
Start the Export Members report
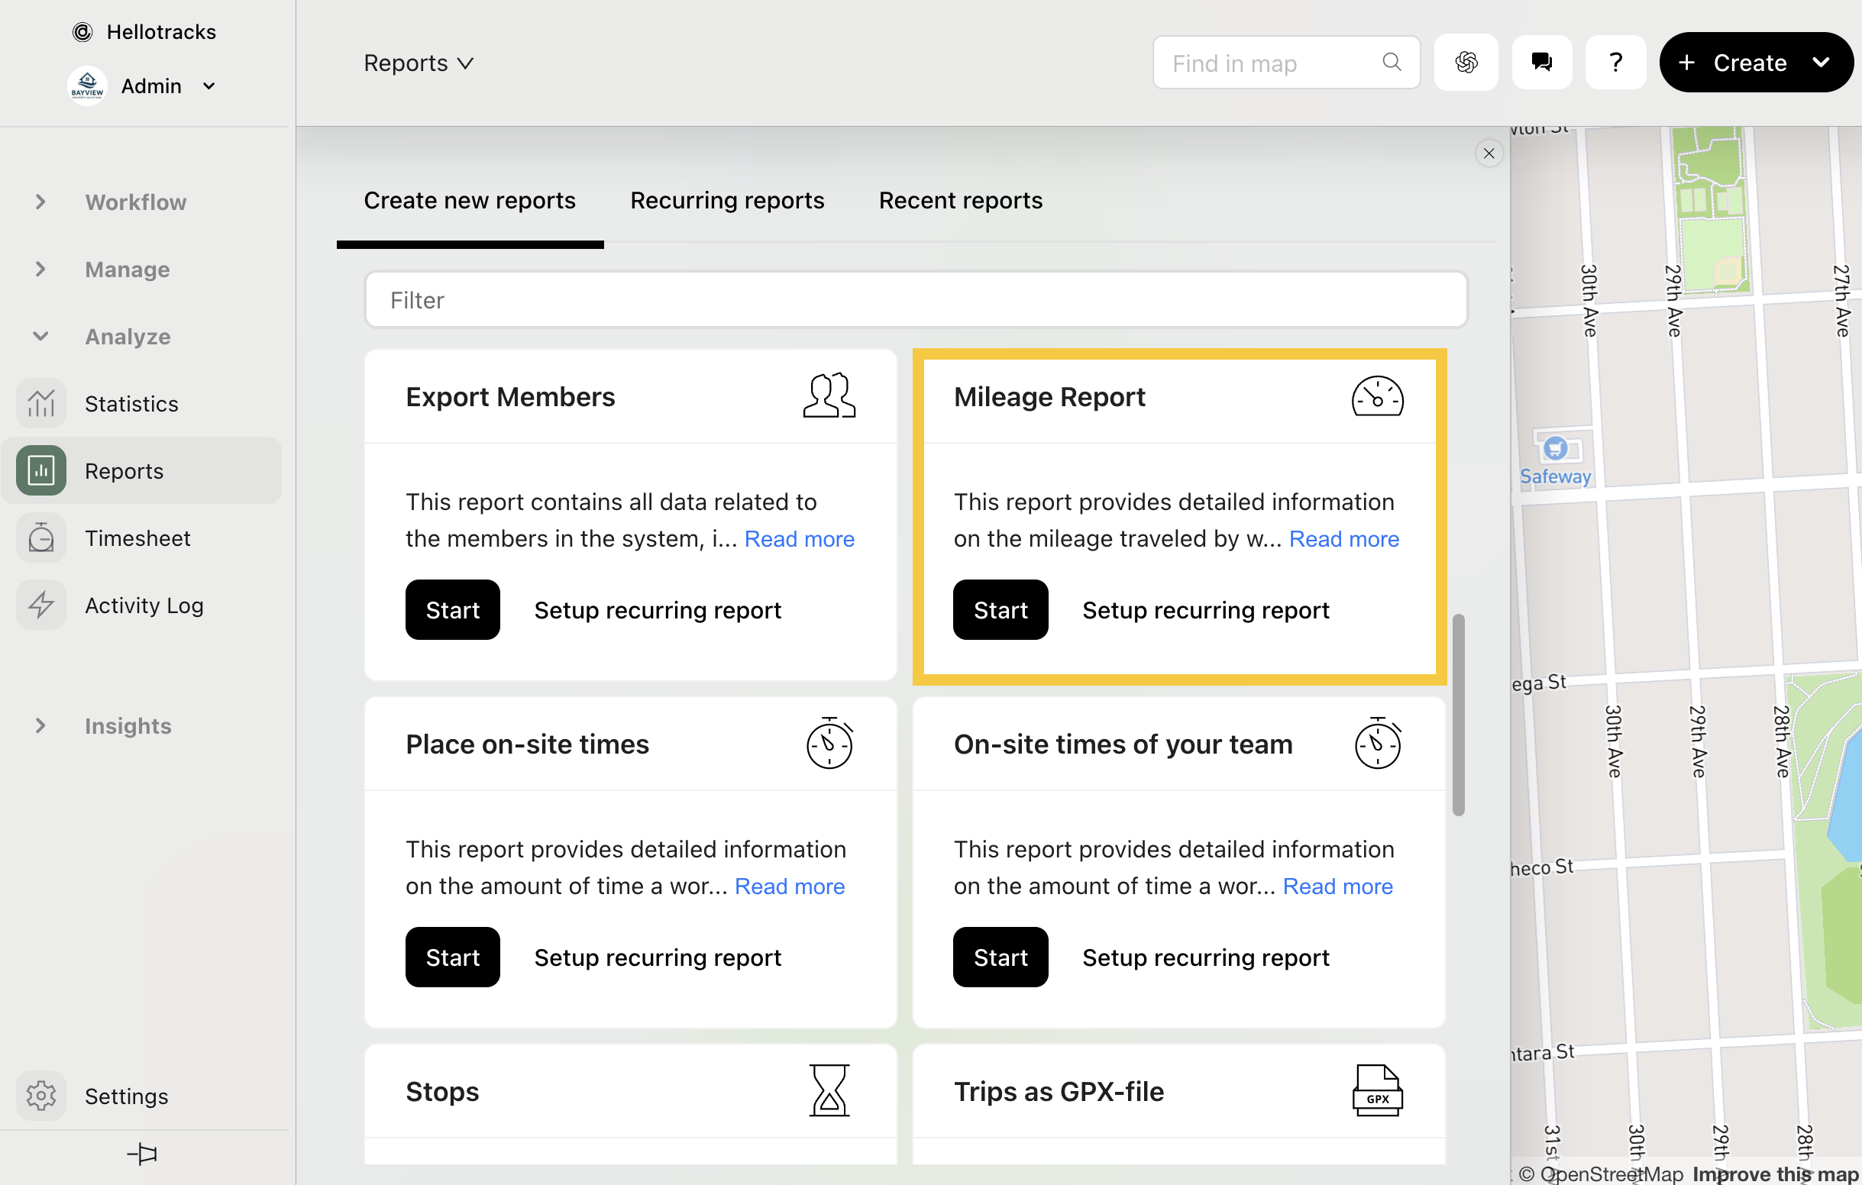[x=452, y=610]
